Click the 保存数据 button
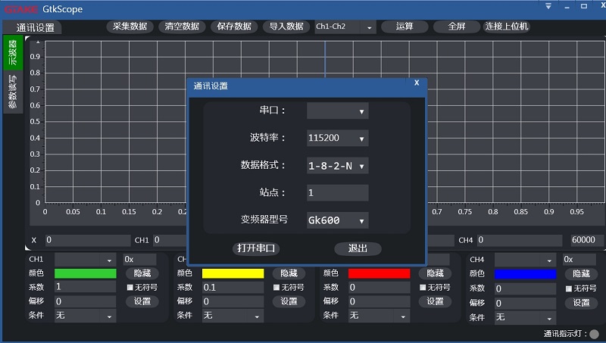 point(234,27)
